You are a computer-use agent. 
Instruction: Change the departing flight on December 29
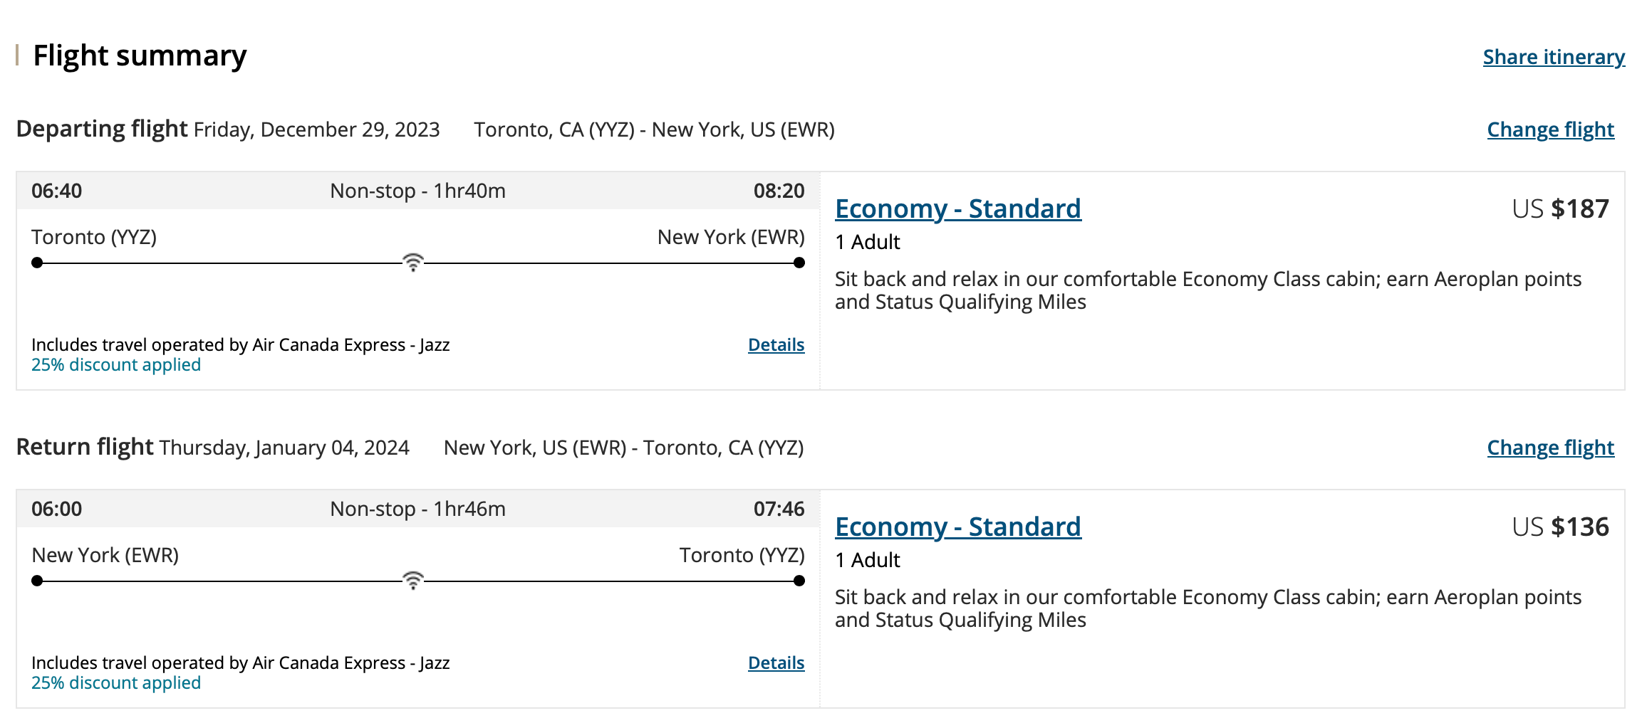pyautogui.click(x=1550, y=130)
